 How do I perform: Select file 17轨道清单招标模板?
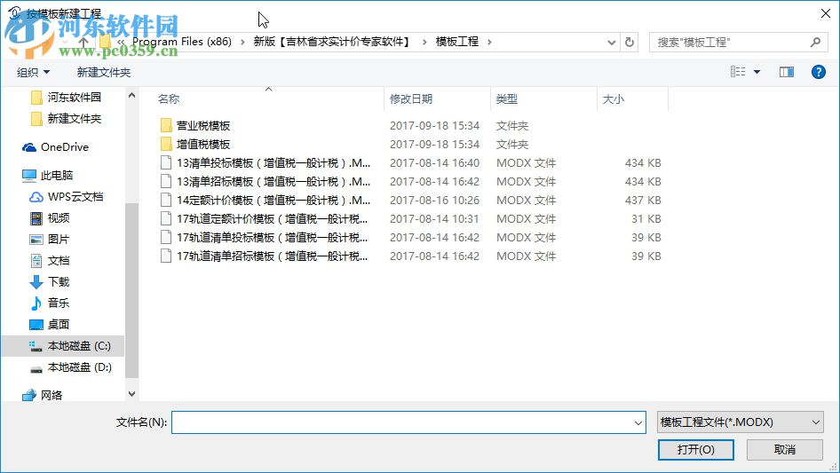click(272, 256)
